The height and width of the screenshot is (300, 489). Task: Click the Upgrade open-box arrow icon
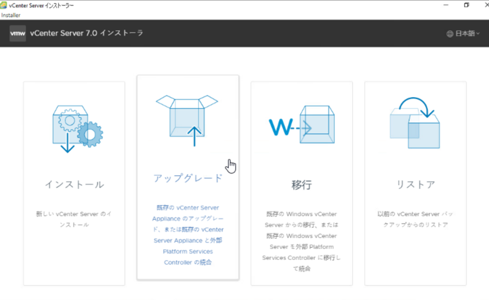click(187, 121)
